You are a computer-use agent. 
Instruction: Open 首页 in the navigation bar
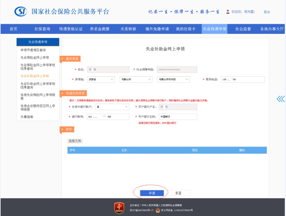pyautogui.click(x=13, y=29)
